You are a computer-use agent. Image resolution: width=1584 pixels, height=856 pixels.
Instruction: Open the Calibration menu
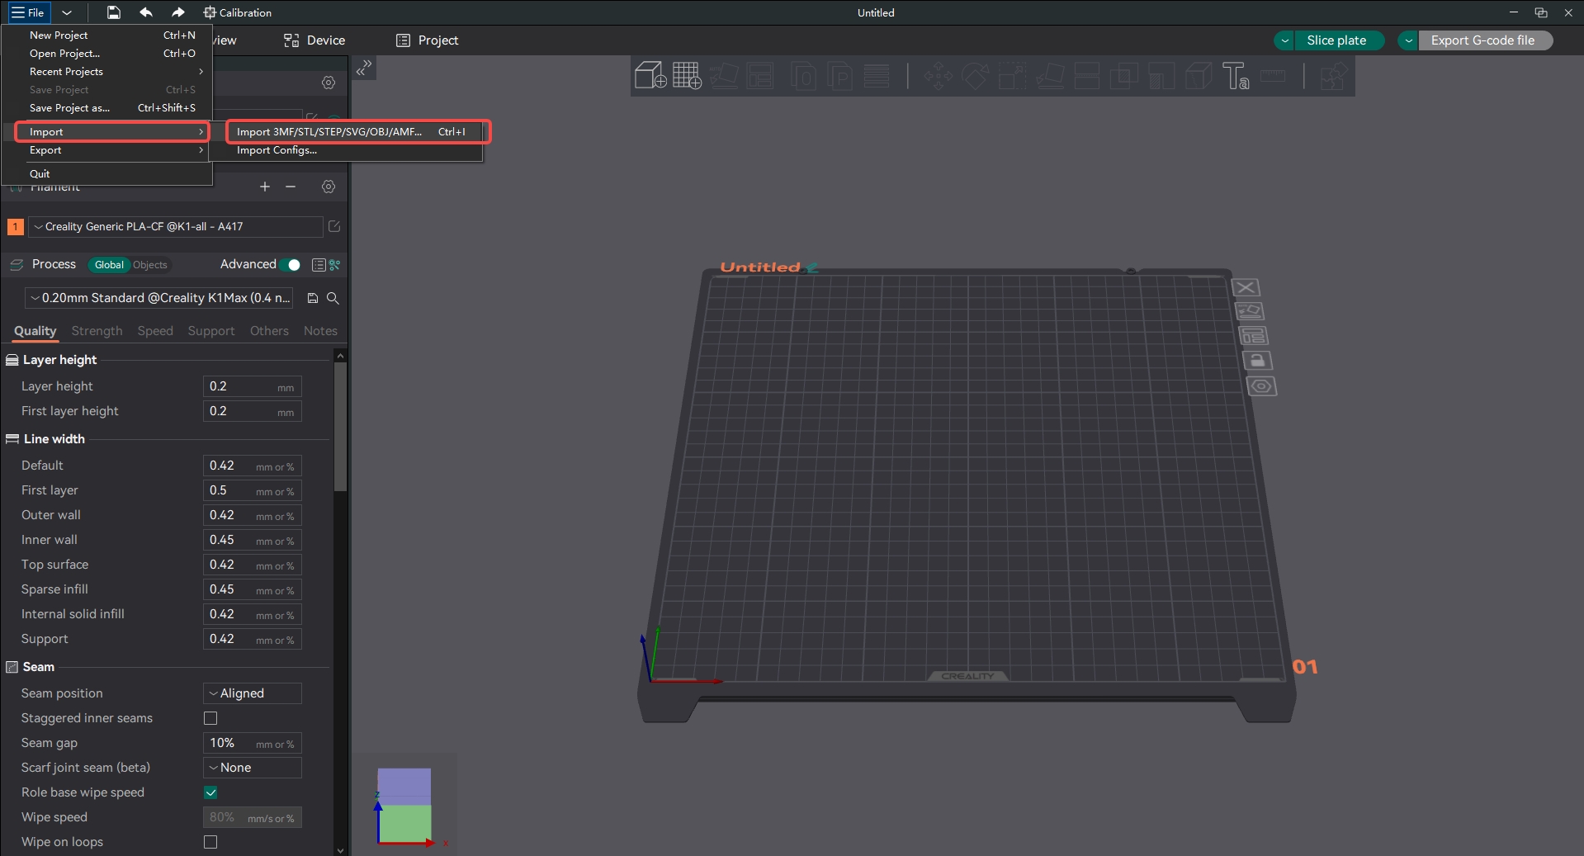(238, 12)
